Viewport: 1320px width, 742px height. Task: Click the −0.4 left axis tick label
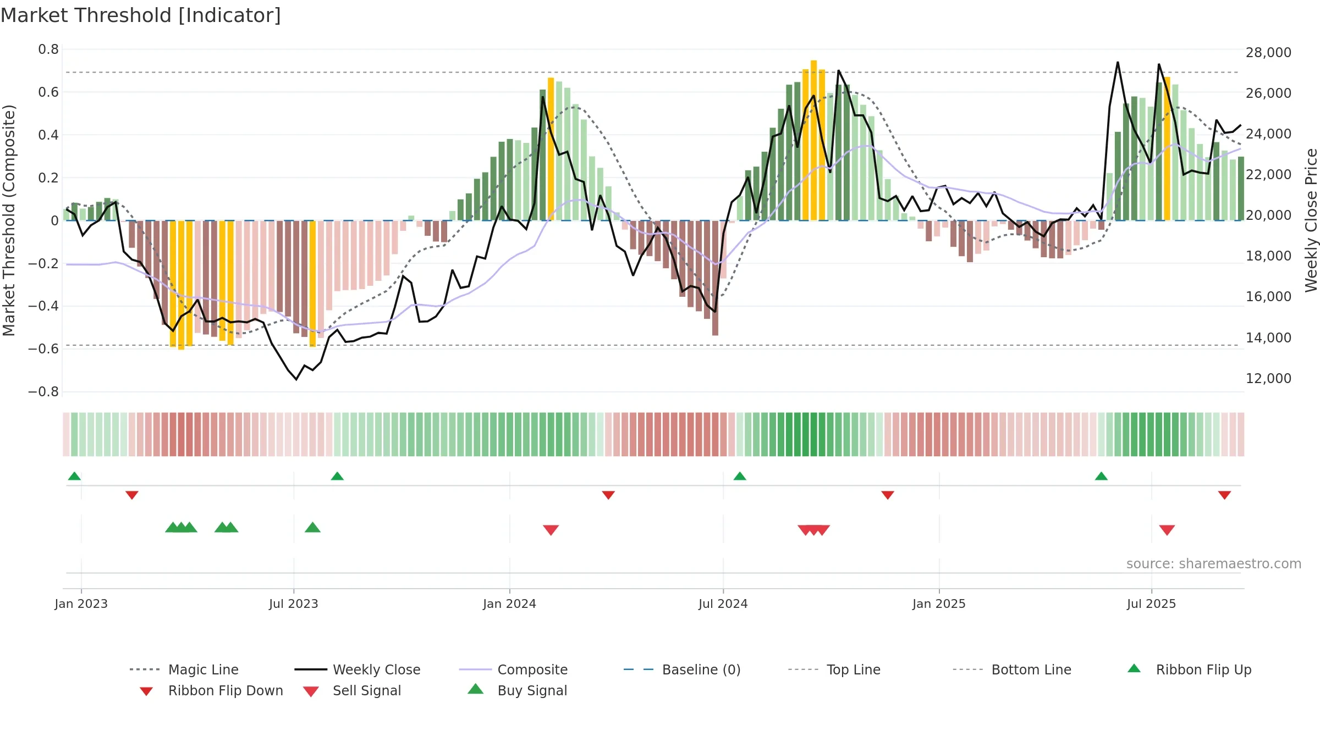click(x=43, y=306)
